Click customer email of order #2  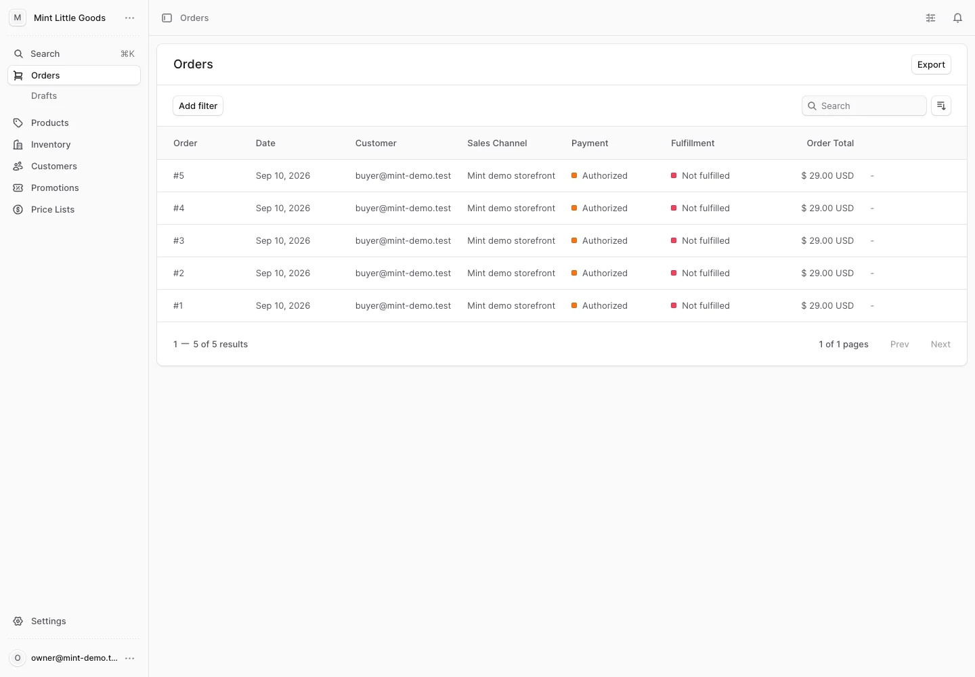[x=403, y=273]
